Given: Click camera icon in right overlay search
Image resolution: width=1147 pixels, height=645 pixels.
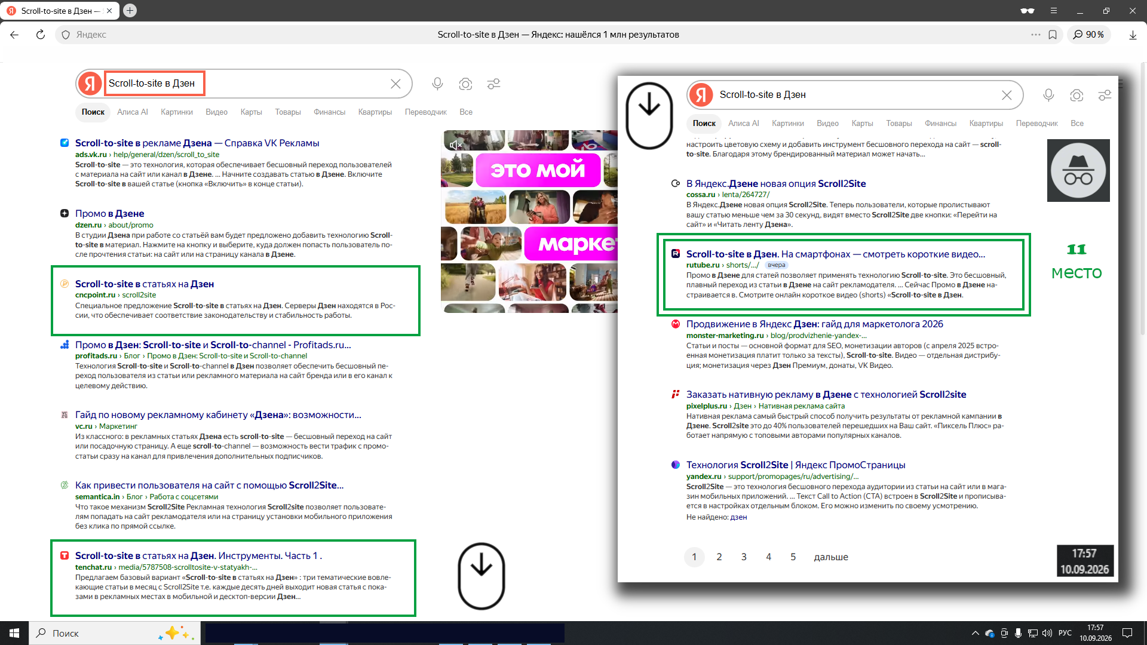Looking at the screenshot, I should coord(1077,95).
